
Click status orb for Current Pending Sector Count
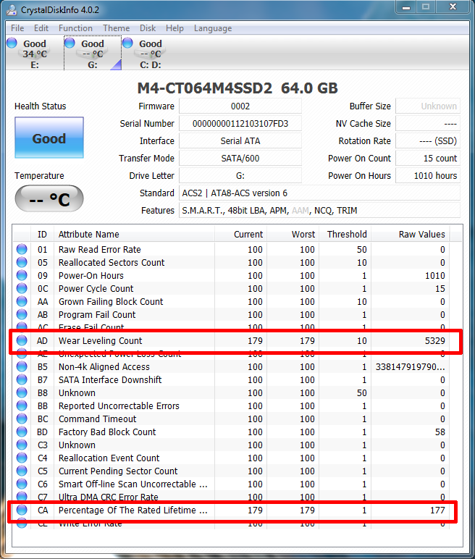click(x=22, y=471)
